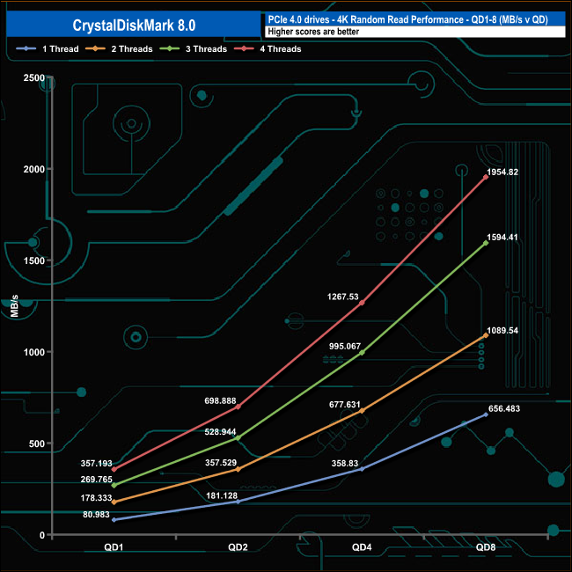The width and height of the screenshot is (572, 572).
Task: Click the red 4 Threads point at QD2
Action: [x=238, y=407]
